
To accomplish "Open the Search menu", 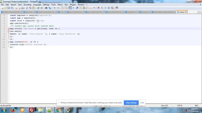I will tap(13, 5).
